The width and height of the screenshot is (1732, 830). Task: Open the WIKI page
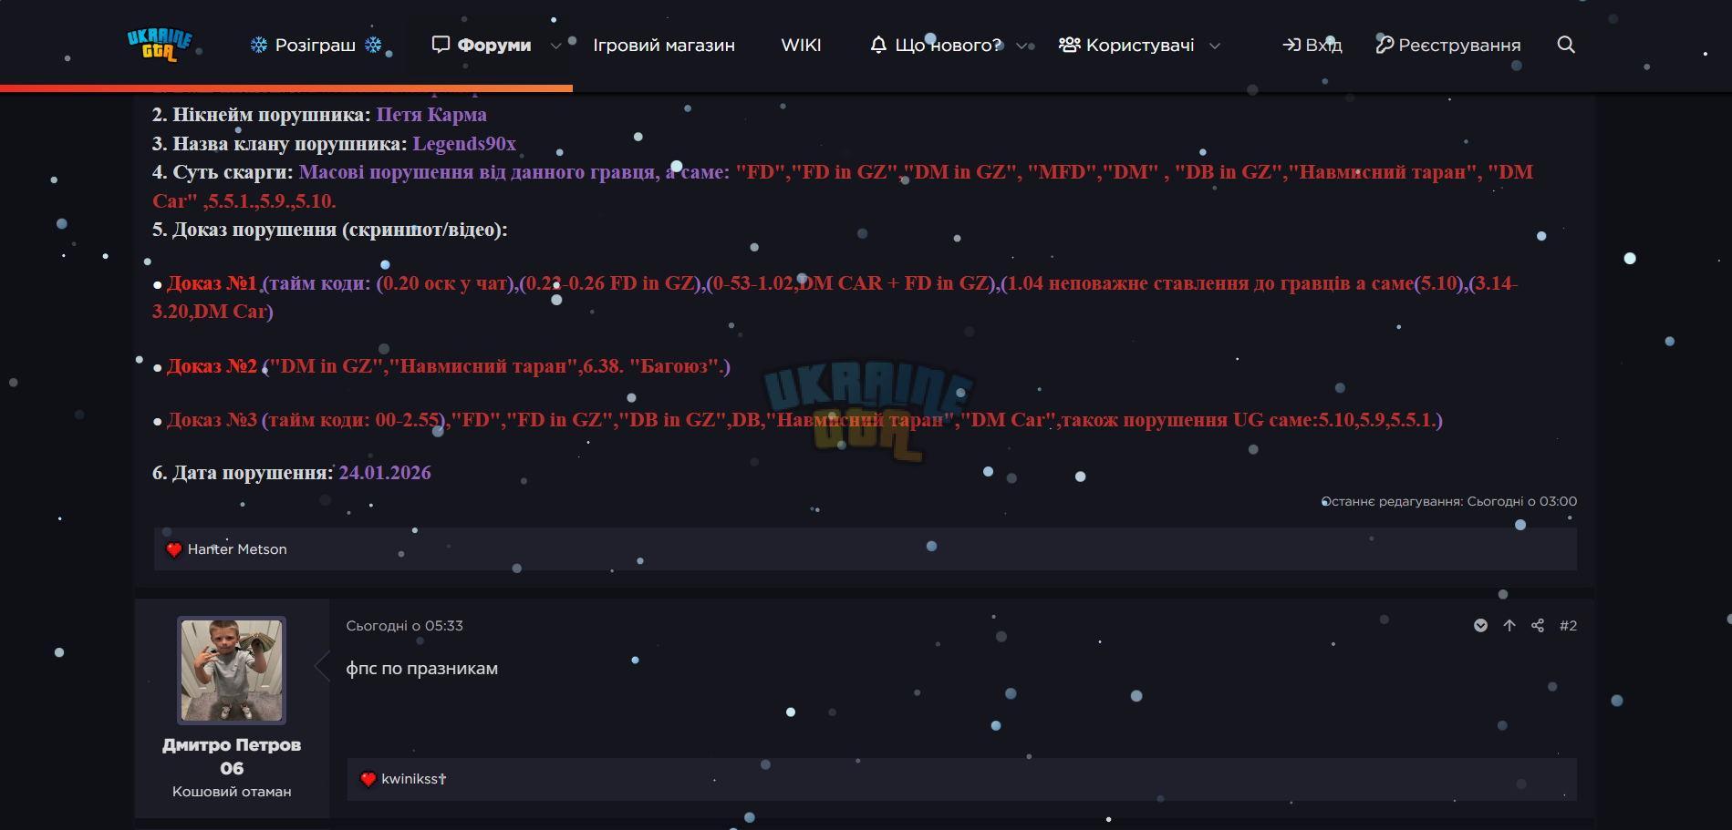801,45
